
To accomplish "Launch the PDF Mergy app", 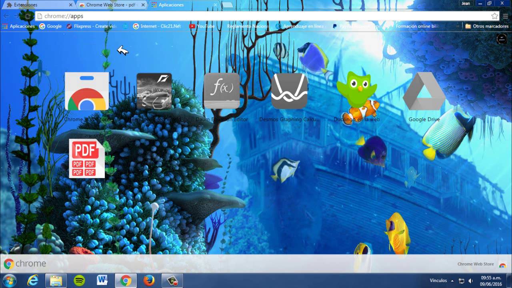I will (x=87, y=159).
